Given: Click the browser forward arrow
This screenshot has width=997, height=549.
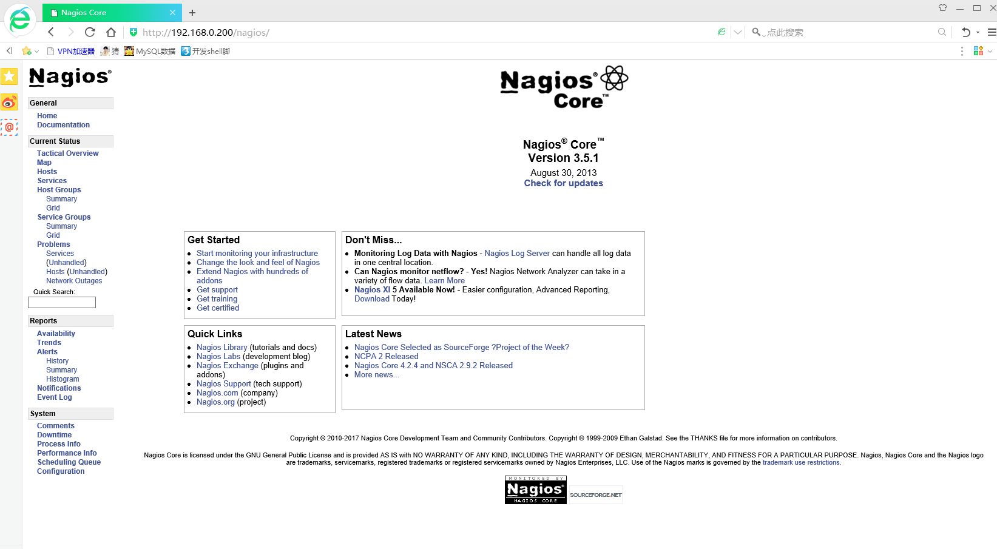Looking at the screenshot, I should [x=70, y=32].
